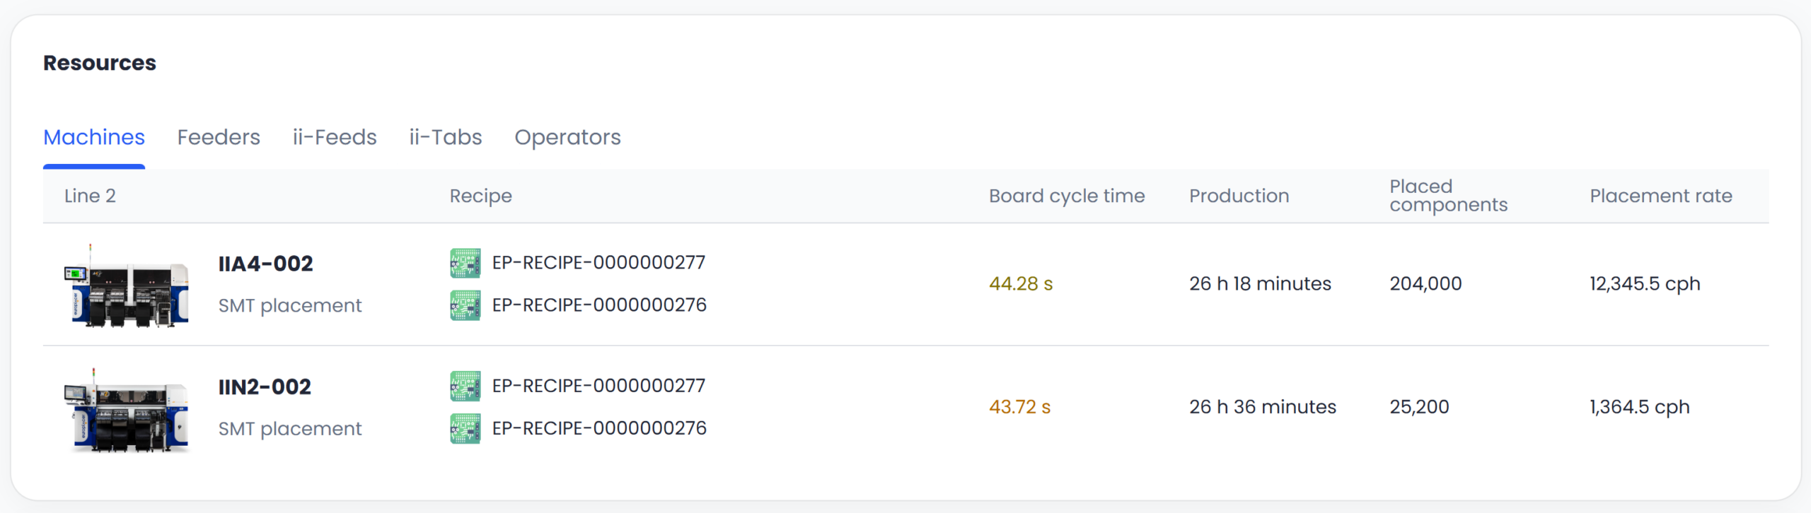
Task: Click the 44.28 s cycle time value
Action: [x=1020, y=284]
